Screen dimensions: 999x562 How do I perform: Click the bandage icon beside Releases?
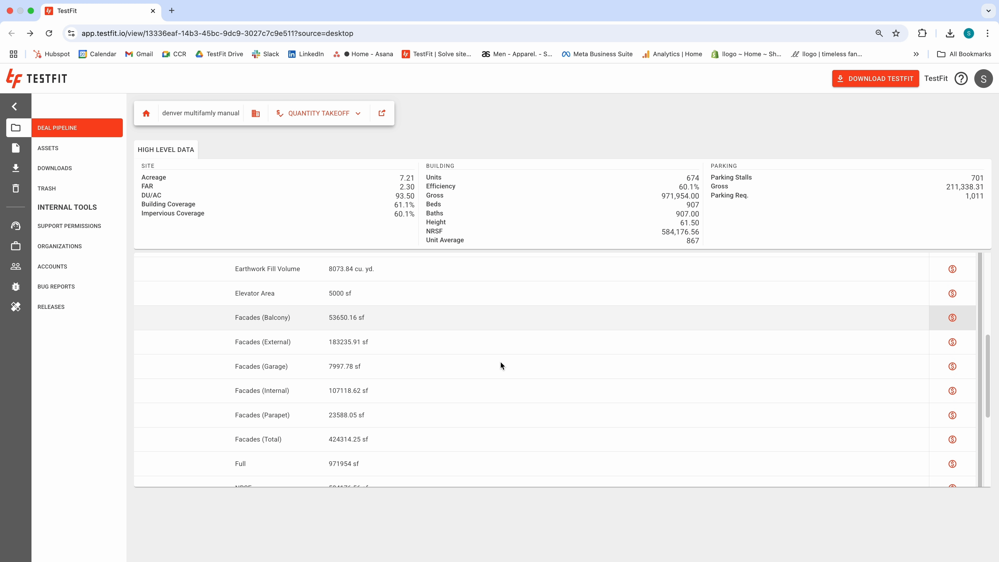[x=16, y=306]
